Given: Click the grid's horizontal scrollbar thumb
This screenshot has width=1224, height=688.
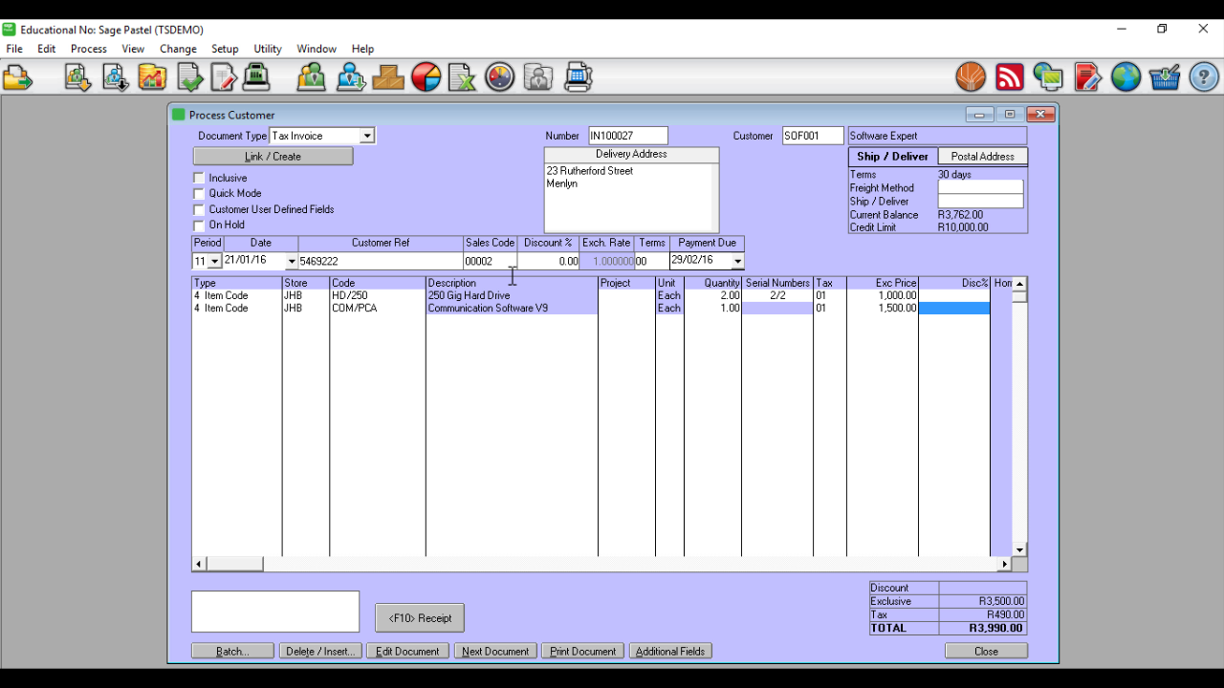Looking at the screenshot, I should (234, 565).
